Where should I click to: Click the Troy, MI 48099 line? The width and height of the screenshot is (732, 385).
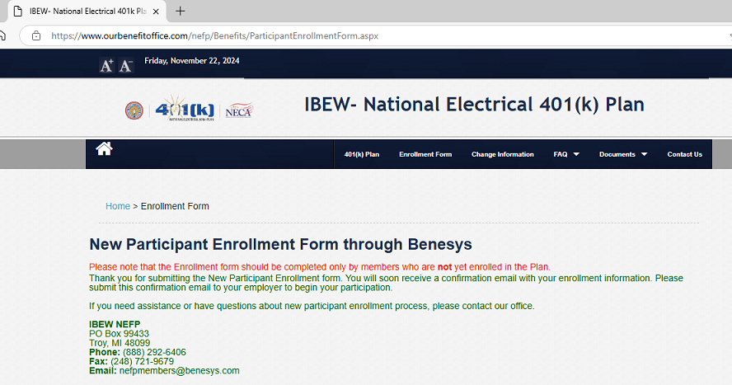120,343
